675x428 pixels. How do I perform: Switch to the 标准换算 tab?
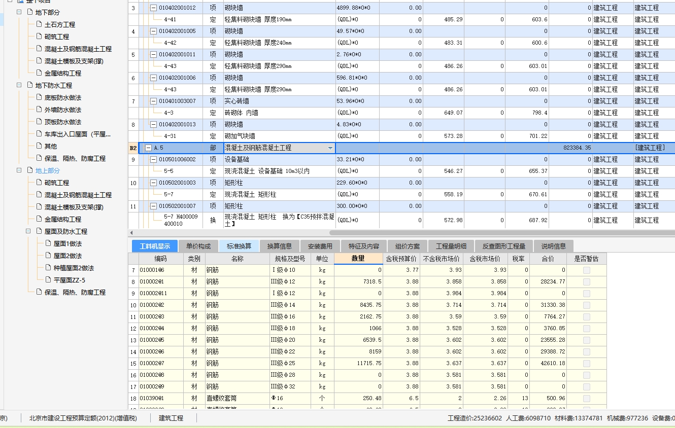(x=239, y=246)
